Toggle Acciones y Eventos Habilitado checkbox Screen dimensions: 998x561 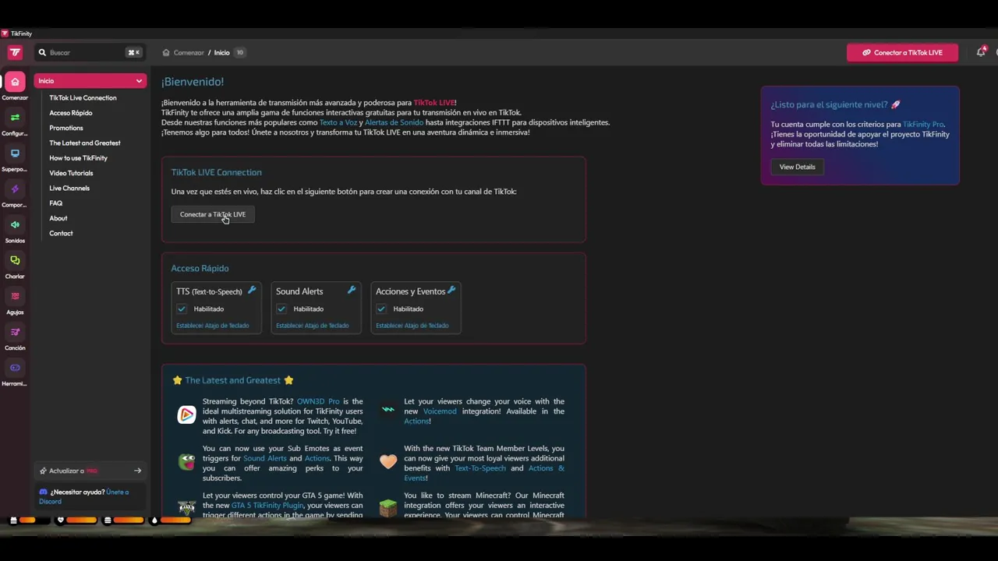tap(381, 309)
